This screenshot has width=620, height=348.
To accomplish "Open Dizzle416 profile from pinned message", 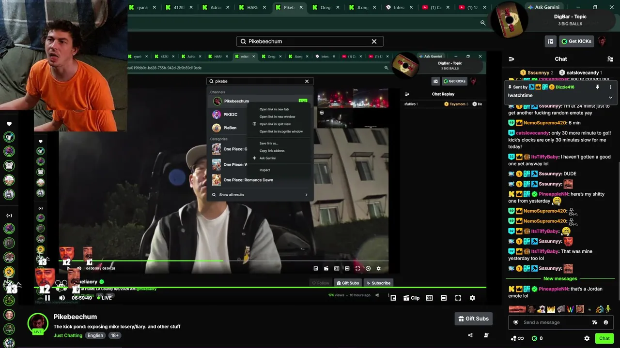I will [x=565, y=87].
